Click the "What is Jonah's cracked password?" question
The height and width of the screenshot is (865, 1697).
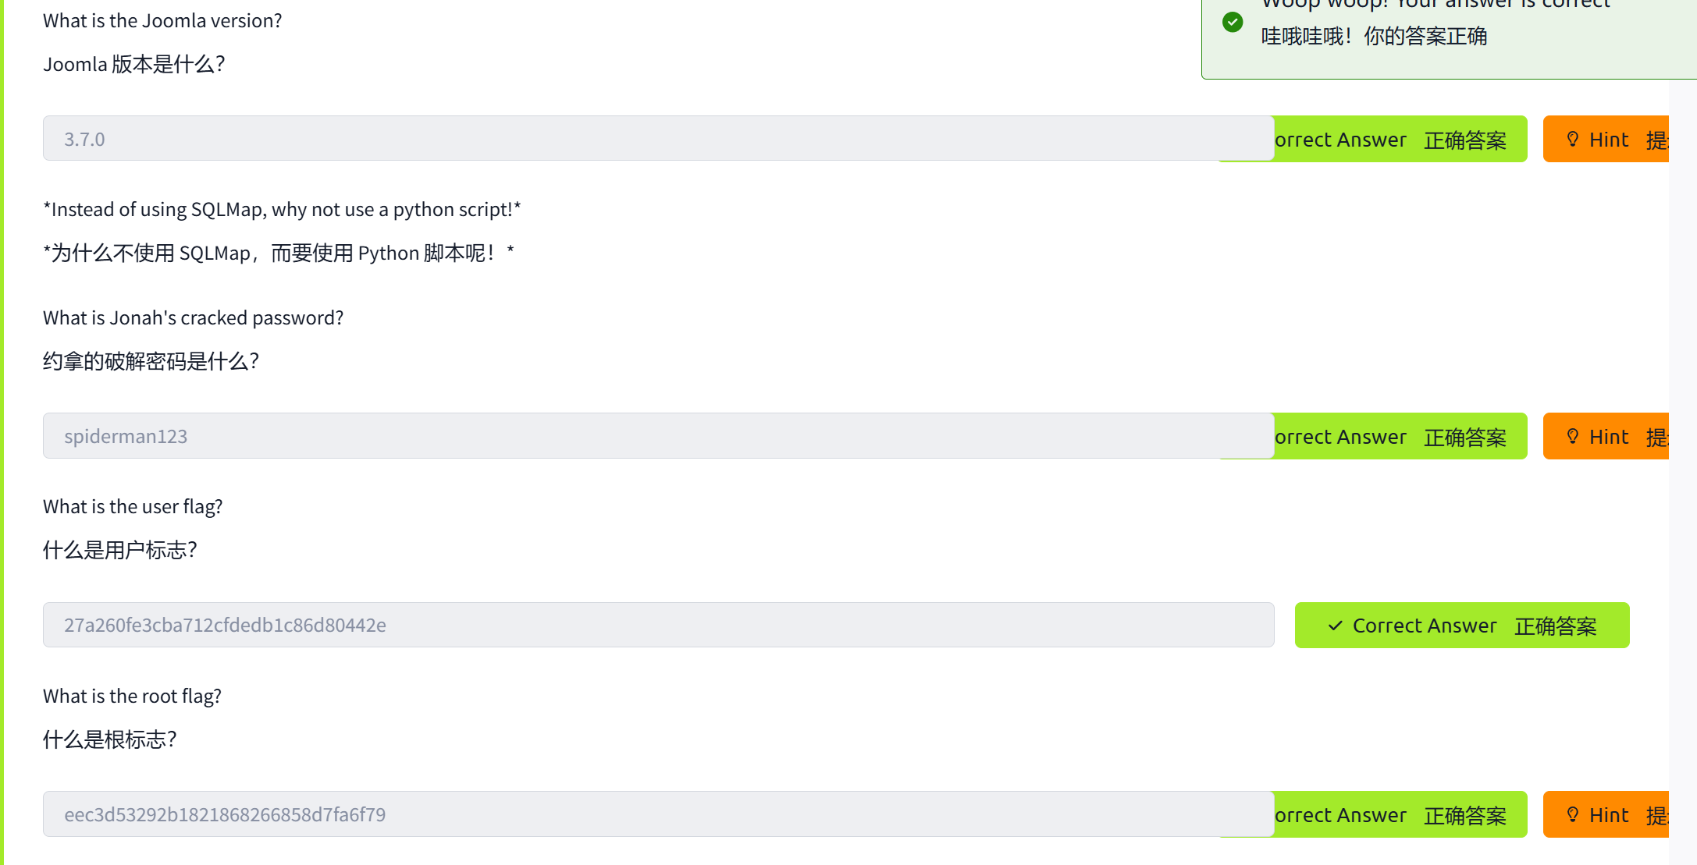(193, 318)
